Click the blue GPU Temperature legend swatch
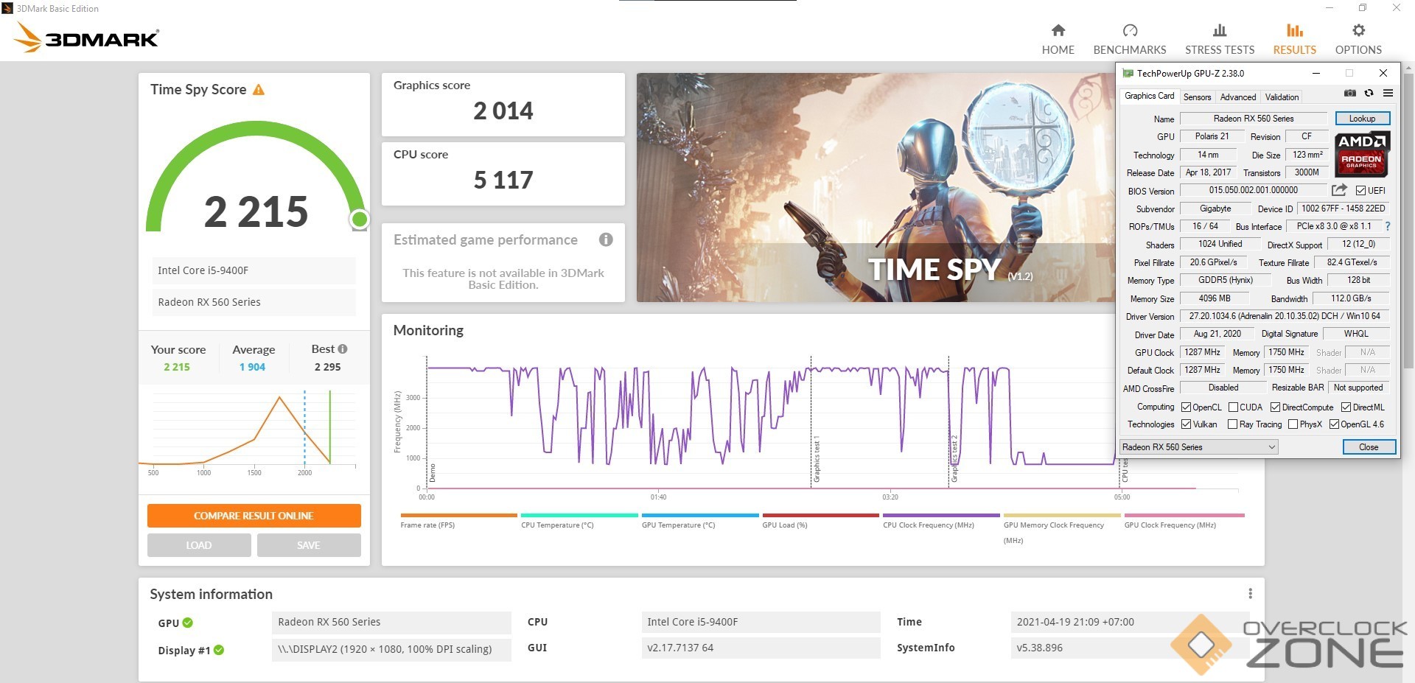 click(700, 515)
